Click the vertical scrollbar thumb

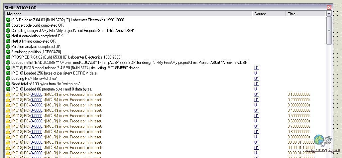[x=329, y=31]
